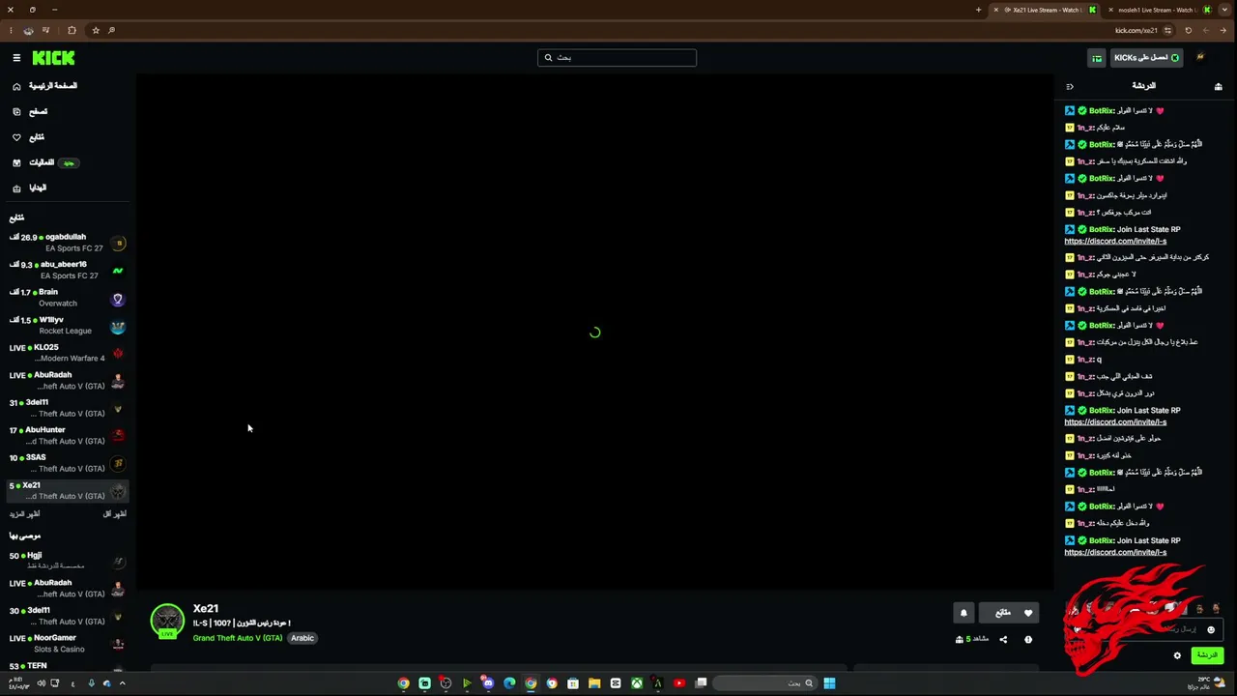Open the Following (متابع) heart sidebar item

pyautogui.click(x=28, y=137)
